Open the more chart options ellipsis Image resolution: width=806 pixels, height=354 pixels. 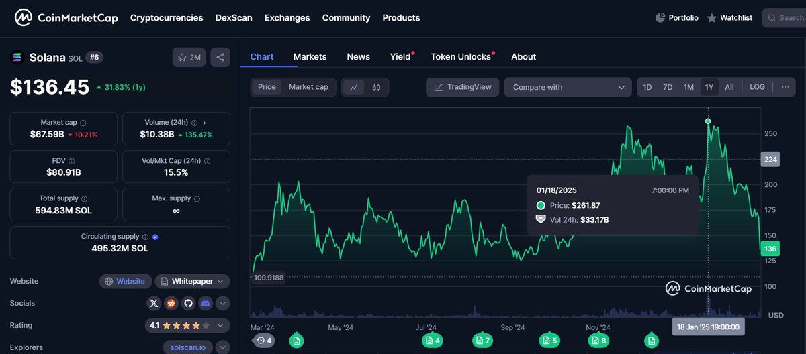[x=785, y=87]
